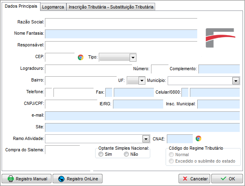Click the Registro OnLine button
The height and width of the screenshot is (186, 245).
78,179
